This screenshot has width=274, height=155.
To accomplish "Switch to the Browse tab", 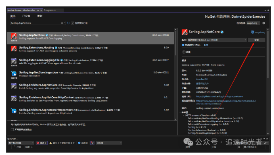I will (x=13, y=16).
